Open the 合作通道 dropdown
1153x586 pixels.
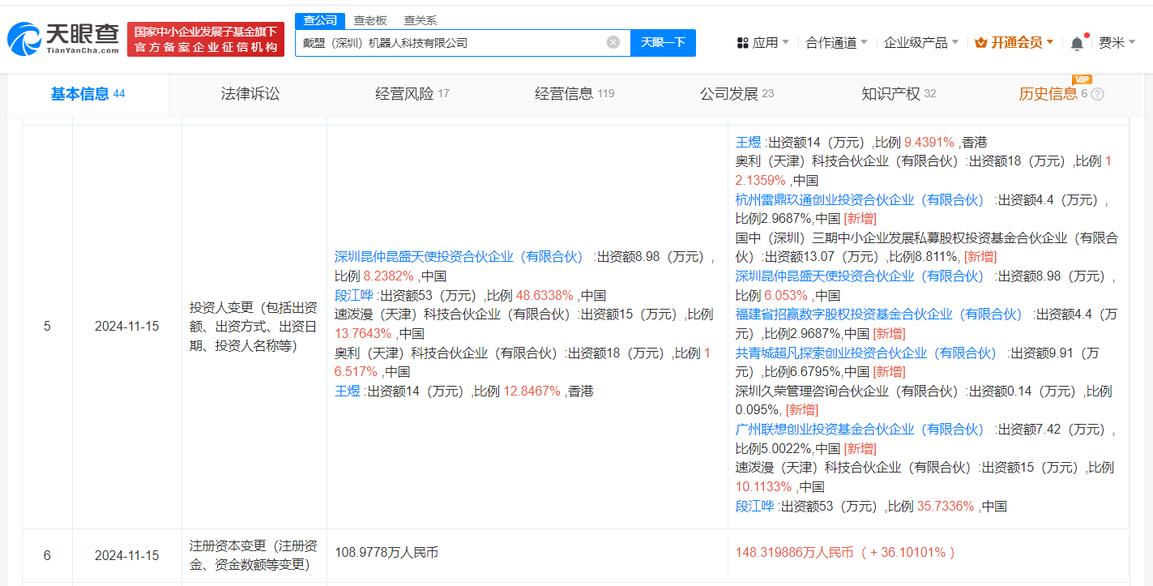click(x=836, y=43)
